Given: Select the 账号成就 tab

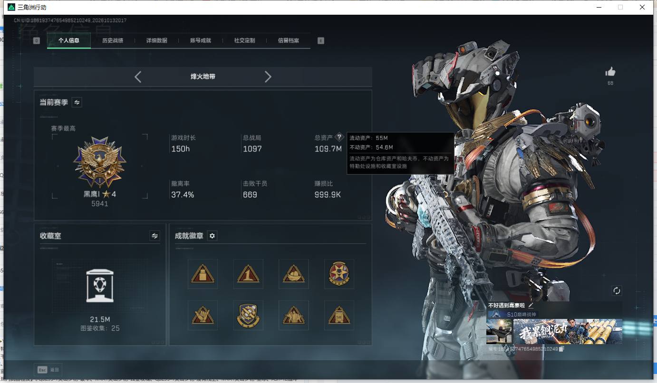Looking at the screenshot, I should [x=201, y=41].
